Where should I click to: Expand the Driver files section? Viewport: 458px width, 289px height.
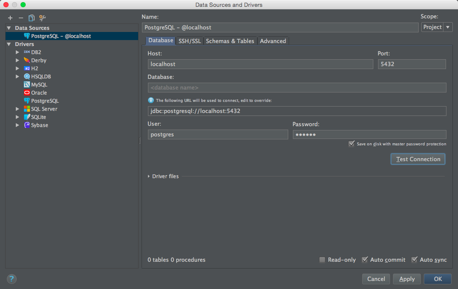pos(149,176)
